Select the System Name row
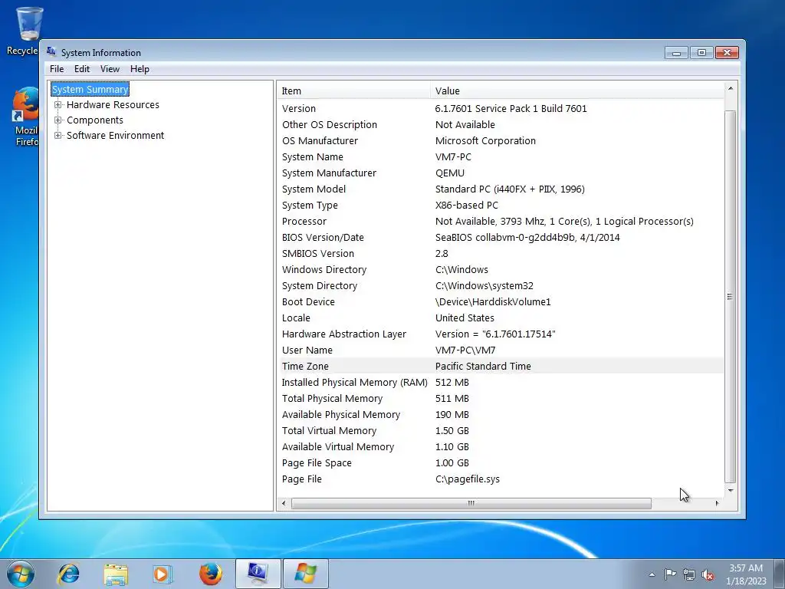Image resolution: width=785 pixels, height=589 pixels. pos(501,156)
